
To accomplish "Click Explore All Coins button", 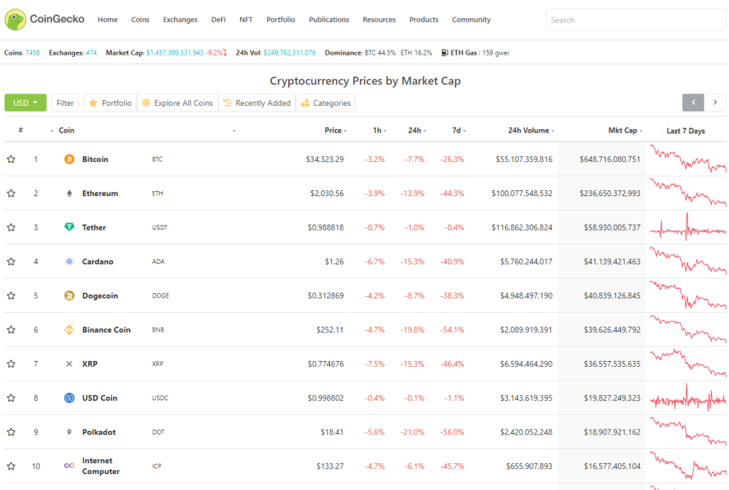I will [177, 103].
